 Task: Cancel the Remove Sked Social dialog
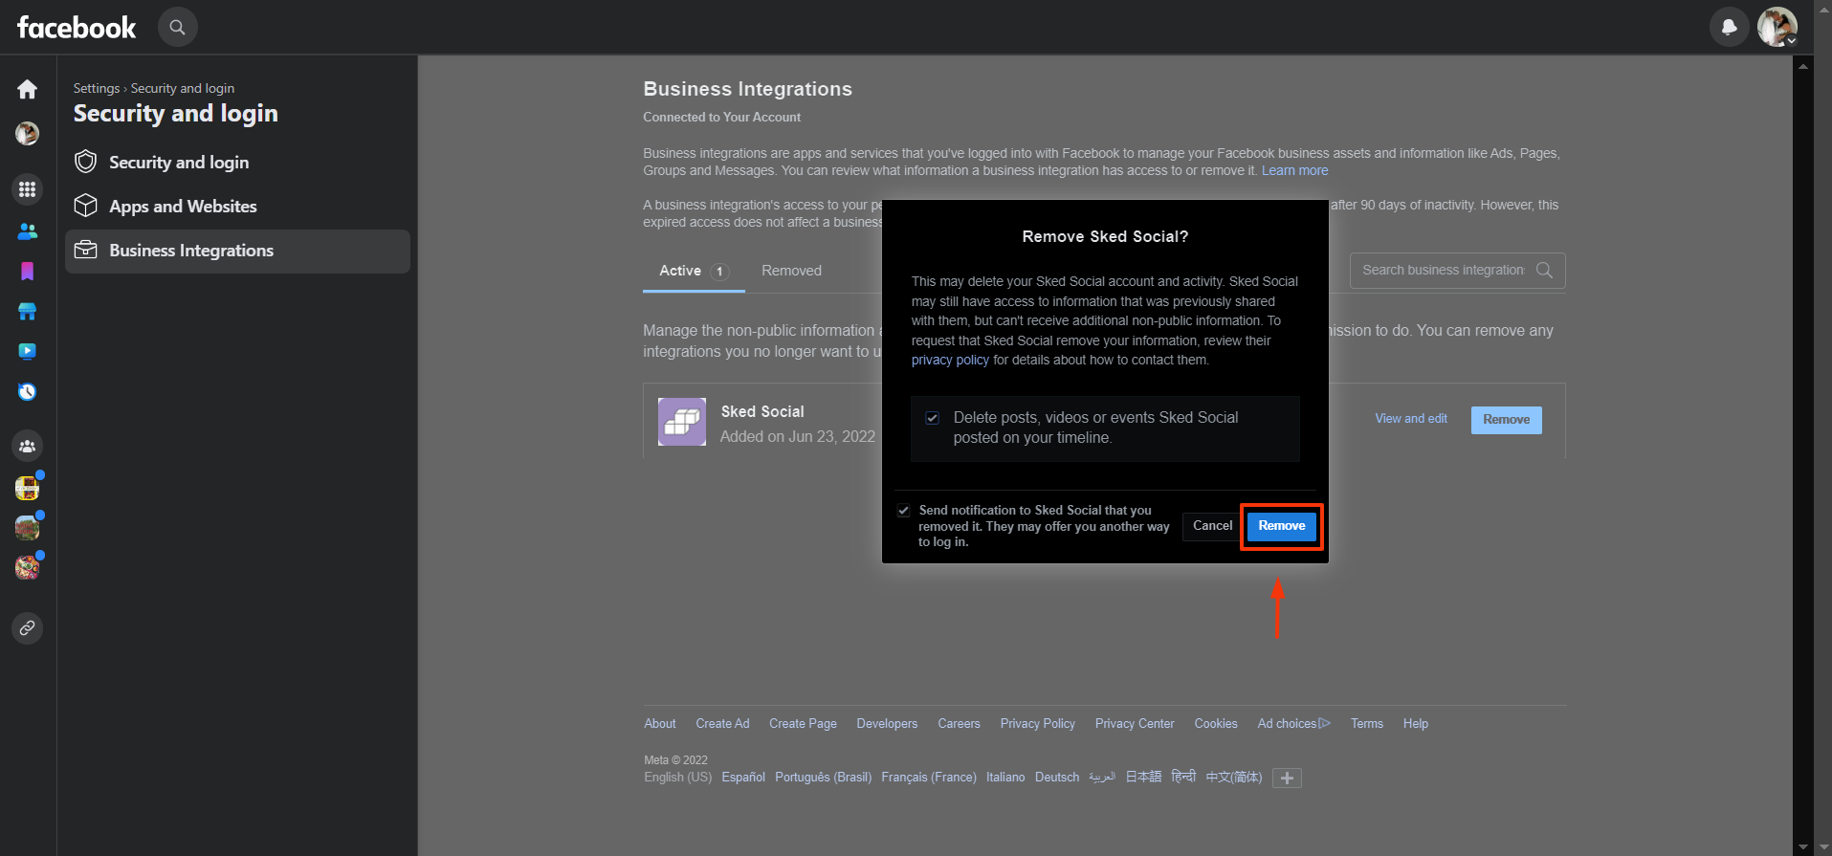[1212, 526]
